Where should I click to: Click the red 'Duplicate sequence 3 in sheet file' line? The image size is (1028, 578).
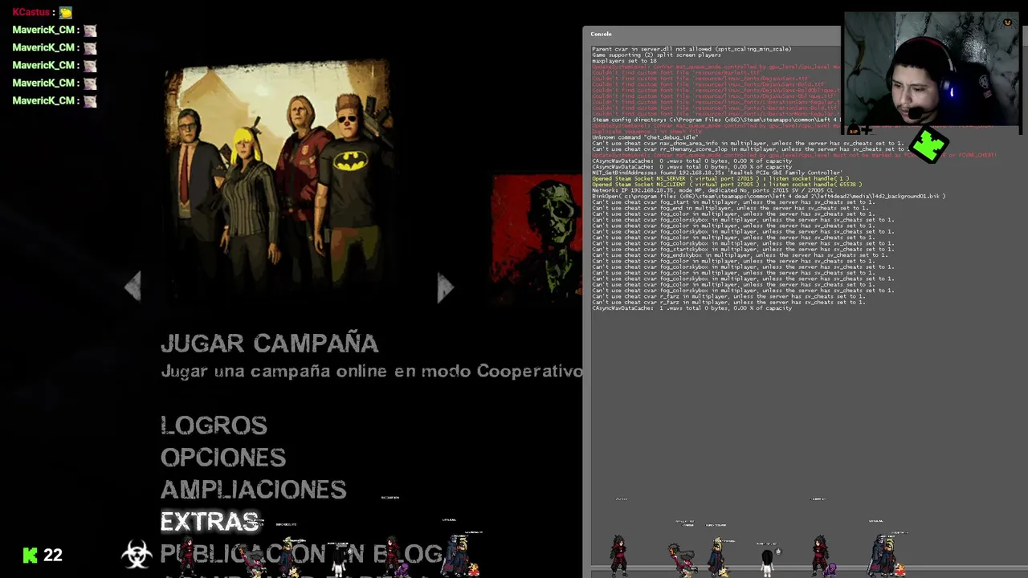(647, 132)
